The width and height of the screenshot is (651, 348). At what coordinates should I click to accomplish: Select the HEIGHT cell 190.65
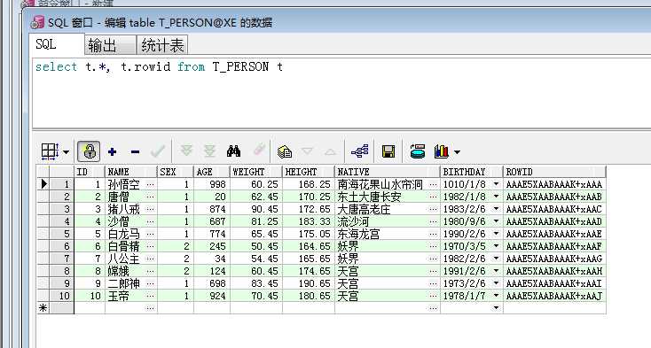(309, 283)
